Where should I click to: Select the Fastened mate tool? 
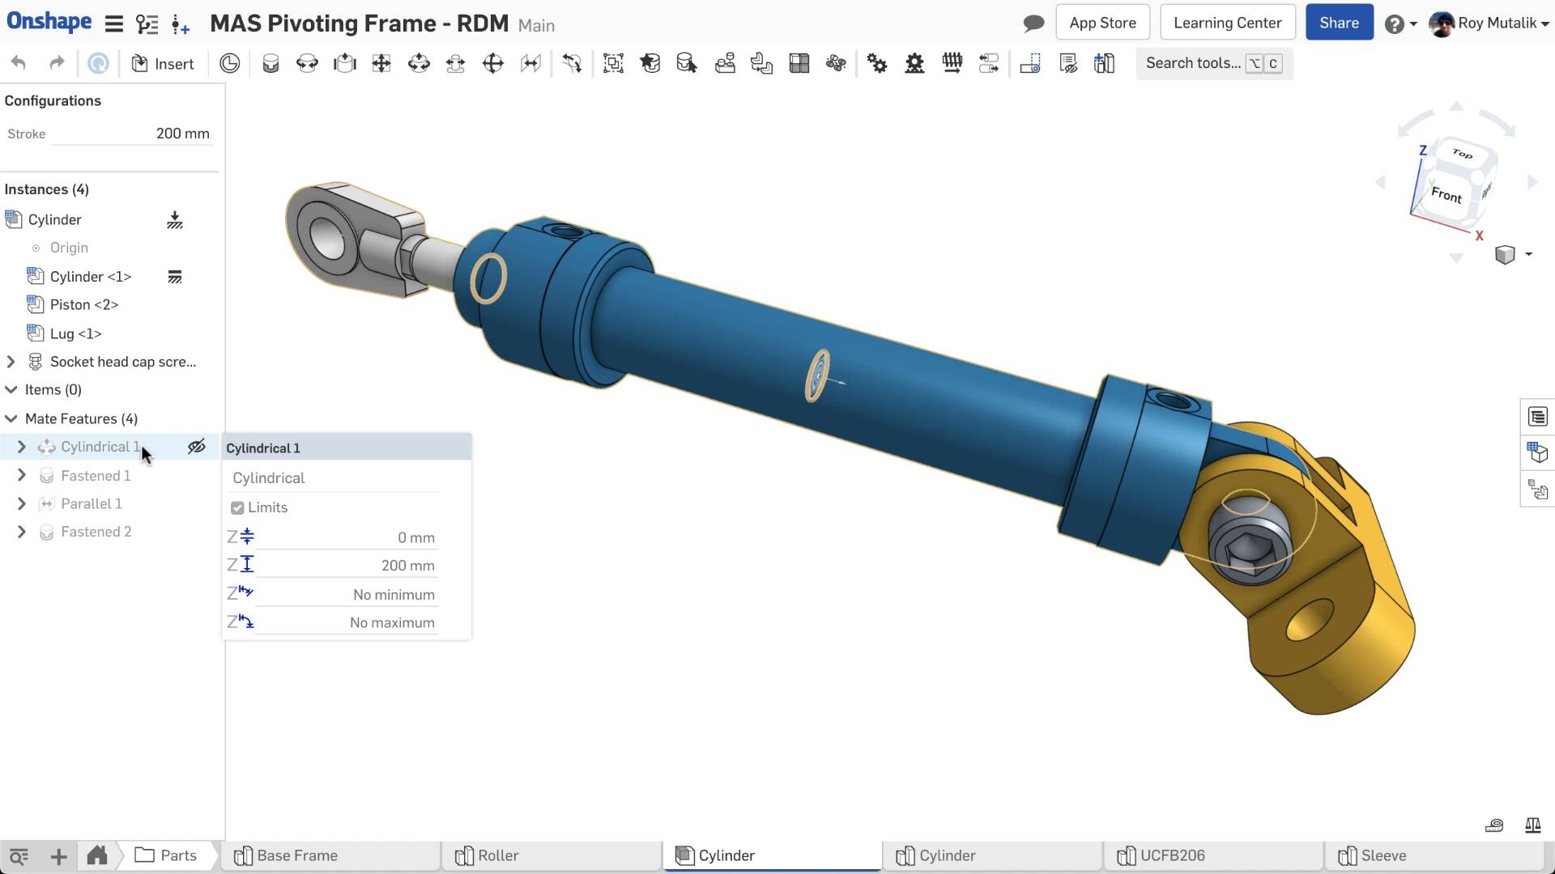271,63
